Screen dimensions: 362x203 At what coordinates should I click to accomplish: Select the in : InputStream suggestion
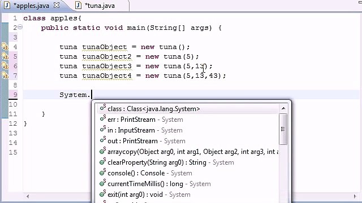[188, 130]
